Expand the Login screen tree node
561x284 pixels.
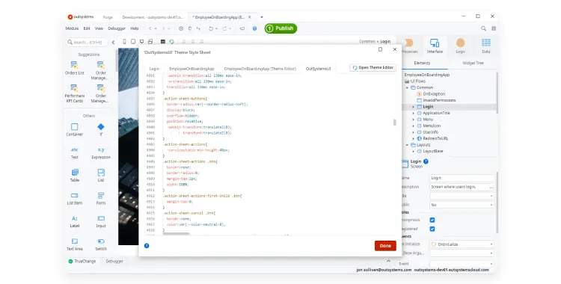pos(414,107)
